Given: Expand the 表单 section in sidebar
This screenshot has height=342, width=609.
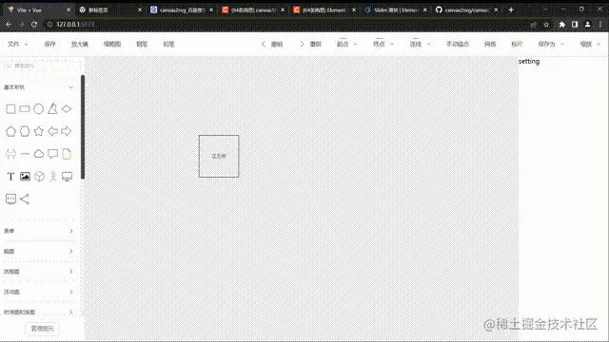Looking at the screenshot, I should 38,231.
